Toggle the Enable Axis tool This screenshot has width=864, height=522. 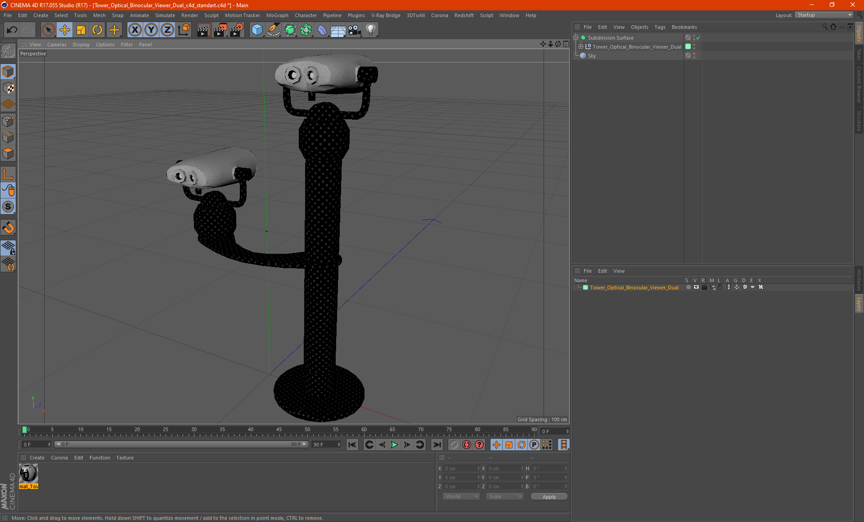click(x=8, y=174)
